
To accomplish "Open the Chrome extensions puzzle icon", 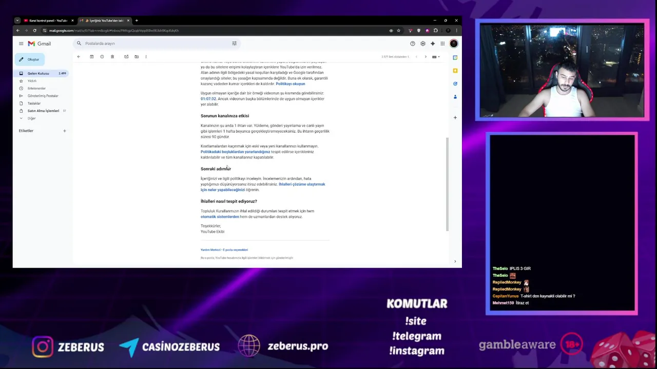I will [x=435, y=30].
